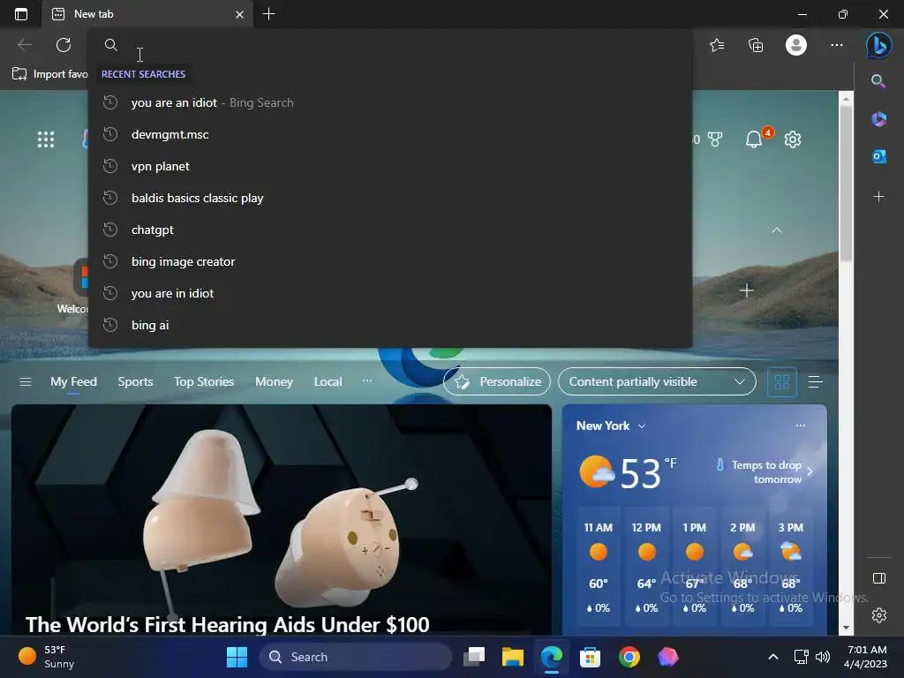Add a quick link with plus tile
This screenshot has height=678, width=904.
coord(747,290)
